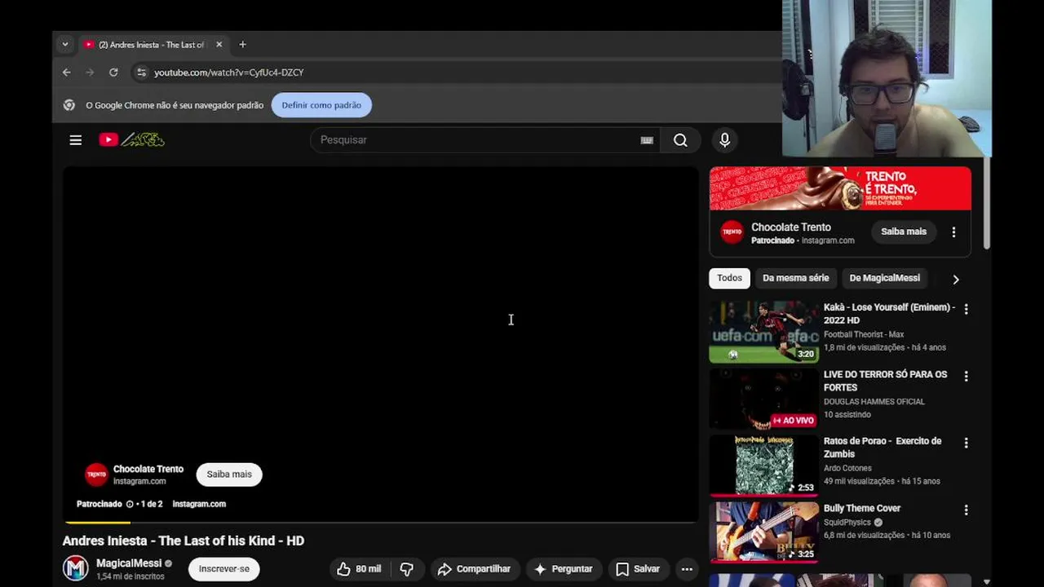Click Saiba mais in video ad overlay
The height and width of the screenshot is (587, 1044).
pos(229,474)
